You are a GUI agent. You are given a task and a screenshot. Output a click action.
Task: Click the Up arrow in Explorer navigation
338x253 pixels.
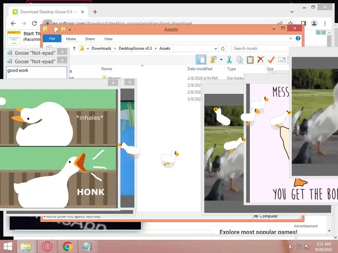pos(74,48)
